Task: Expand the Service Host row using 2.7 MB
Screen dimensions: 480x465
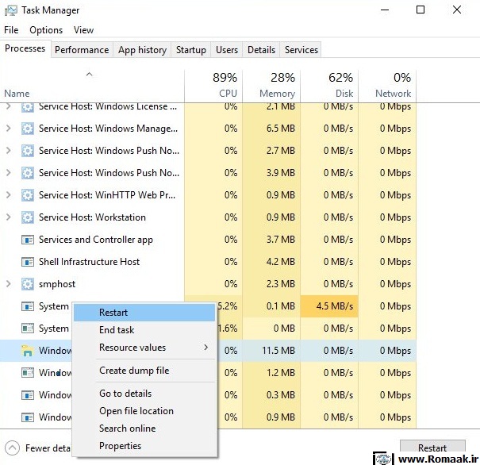Action: tap(9, 151)
